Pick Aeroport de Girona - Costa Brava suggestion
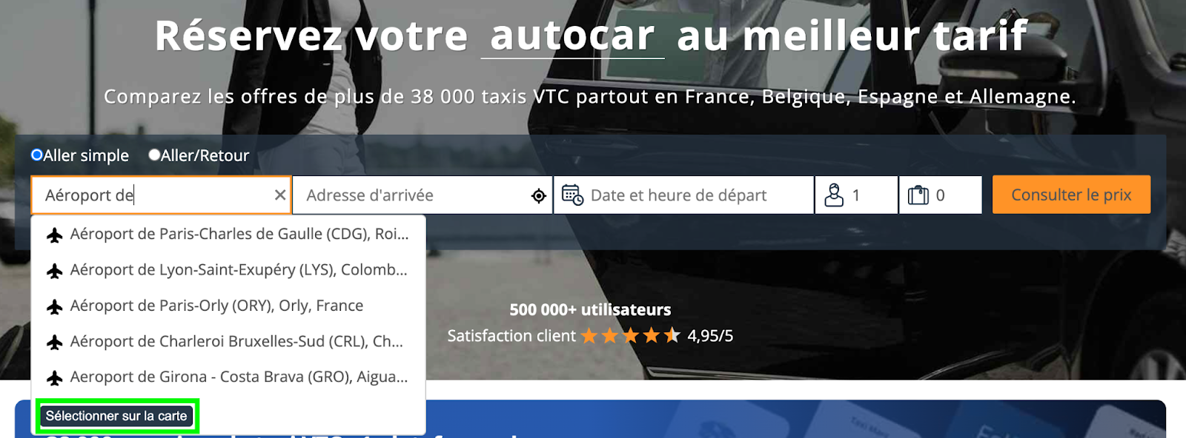 (228, 377)
